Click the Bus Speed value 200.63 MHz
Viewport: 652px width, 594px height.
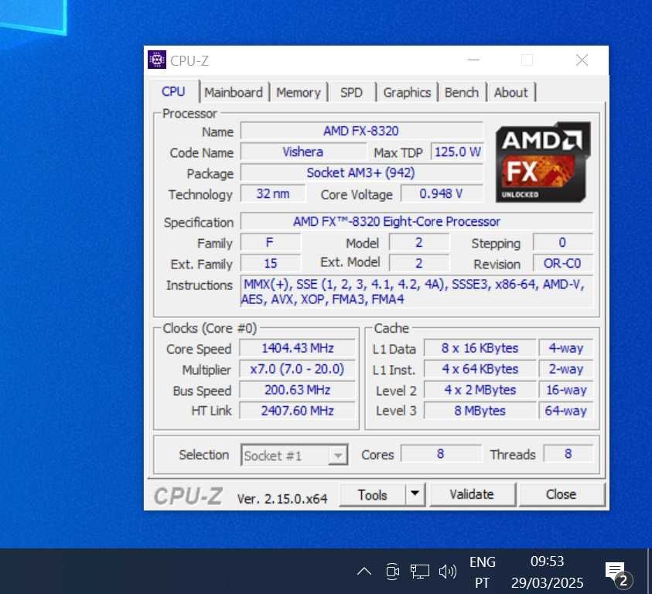[297, 390]
